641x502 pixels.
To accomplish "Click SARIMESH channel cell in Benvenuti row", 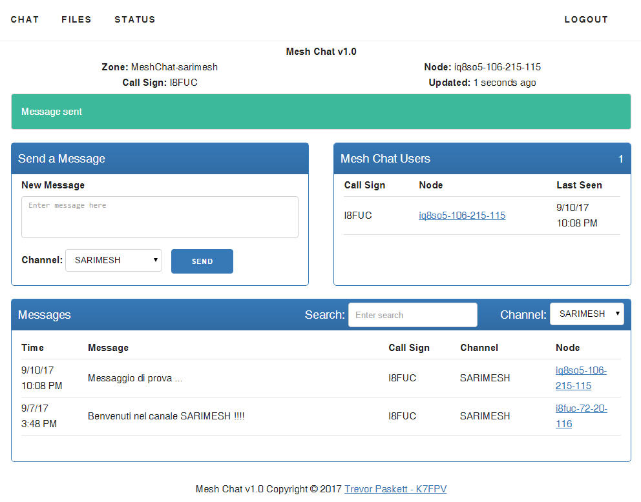I will [x=485, y=416].
